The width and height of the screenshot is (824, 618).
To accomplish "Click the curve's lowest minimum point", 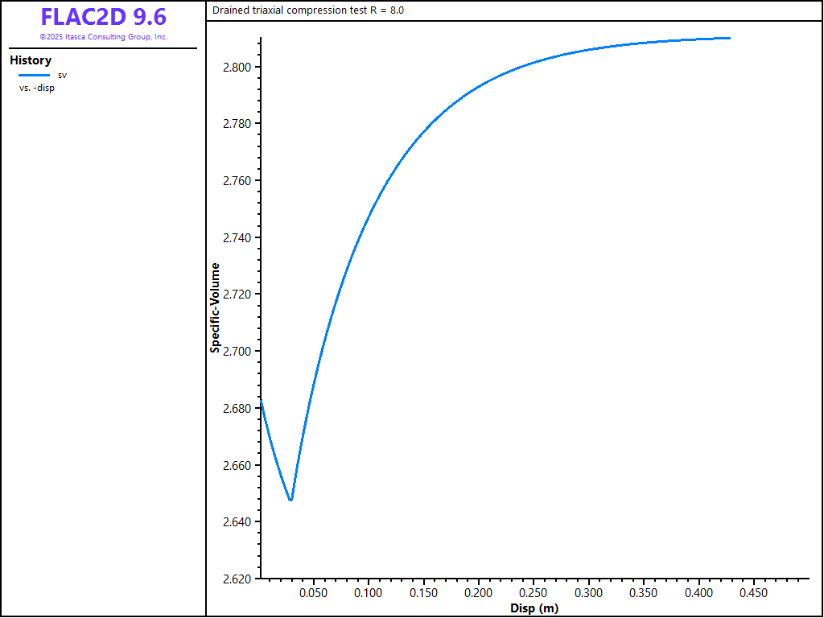I will point(290,500).
